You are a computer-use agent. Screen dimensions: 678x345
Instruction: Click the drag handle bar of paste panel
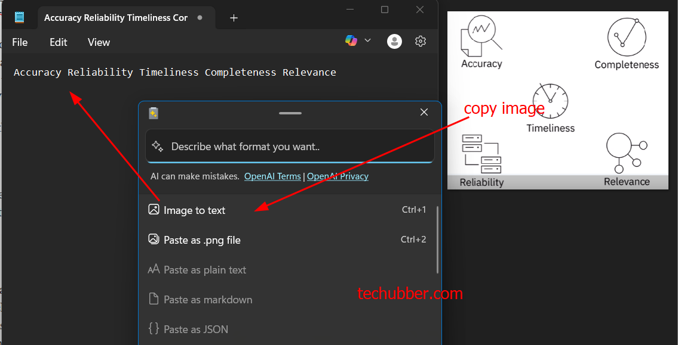click(x=290, y=113)
